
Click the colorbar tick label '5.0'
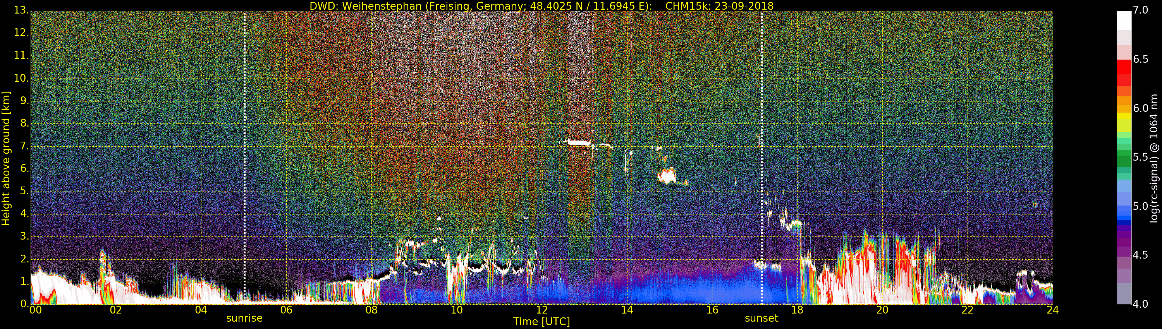click(x=1140, y=206)
